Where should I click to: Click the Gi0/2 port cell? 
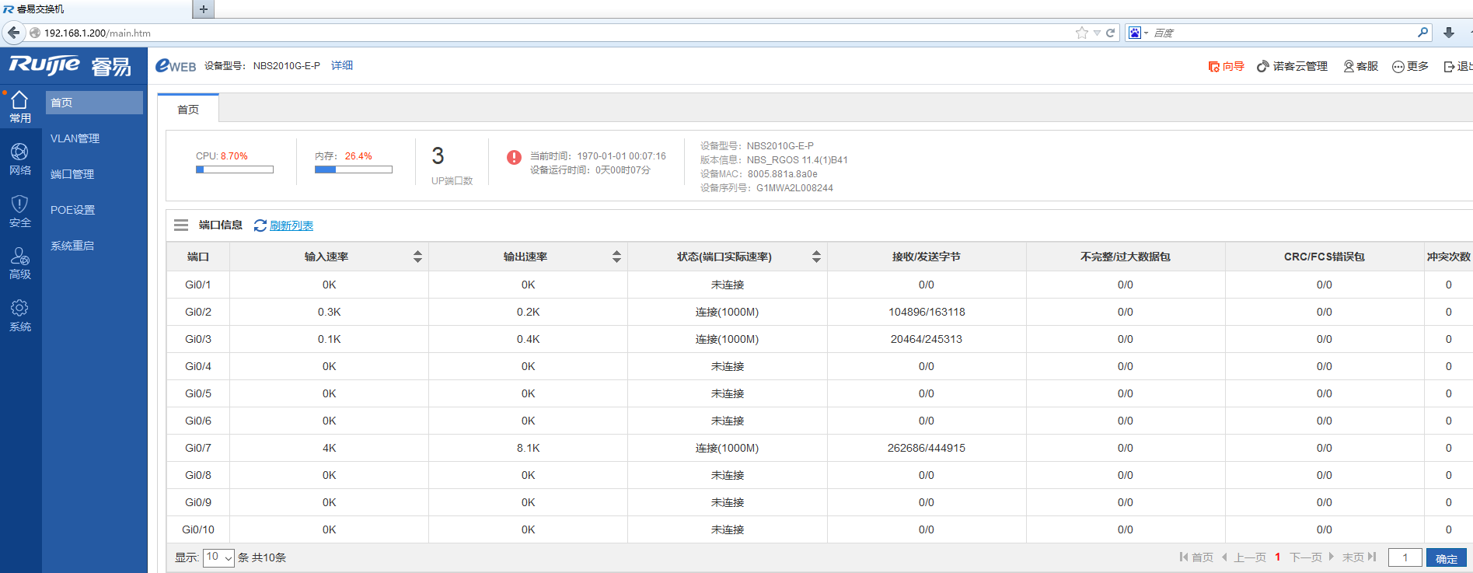click(x=198, y=312)
